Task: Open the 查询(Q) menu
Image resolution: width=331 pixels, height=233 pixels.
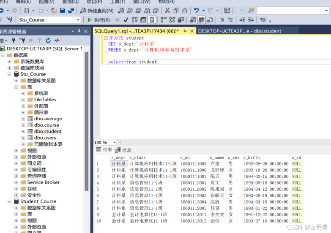Action: (70, 2)
